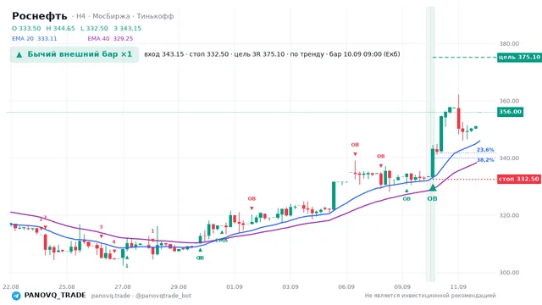
Task: Click the 340.00 price axis label
Action: coord(509,158)
